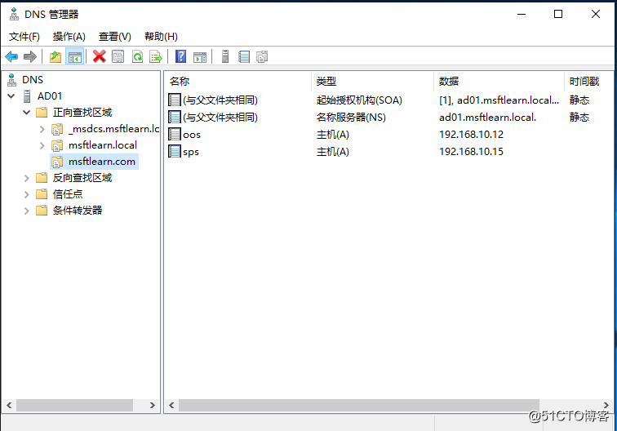Expand the msftlearn.local zone

(x=42, y=145)
